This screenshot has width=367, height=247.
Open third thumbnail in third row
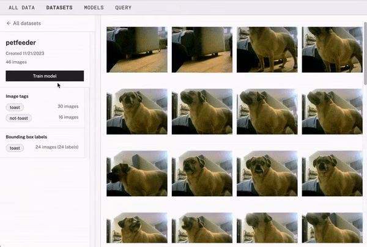pos(267,173)
